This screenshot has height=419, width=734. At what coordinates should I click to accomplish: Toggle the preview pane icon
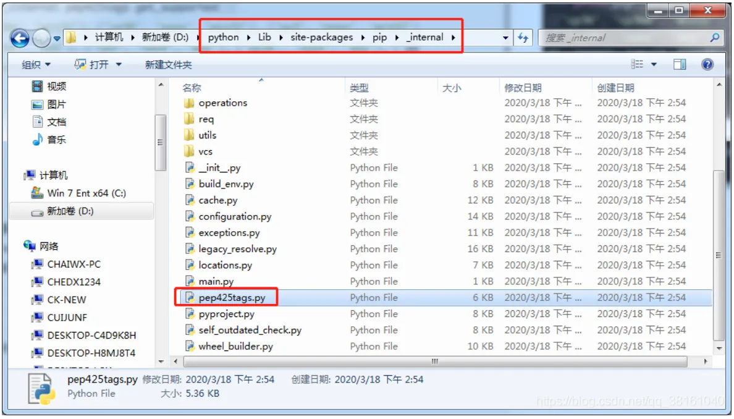pyautogui.click(x=680, y=64)
